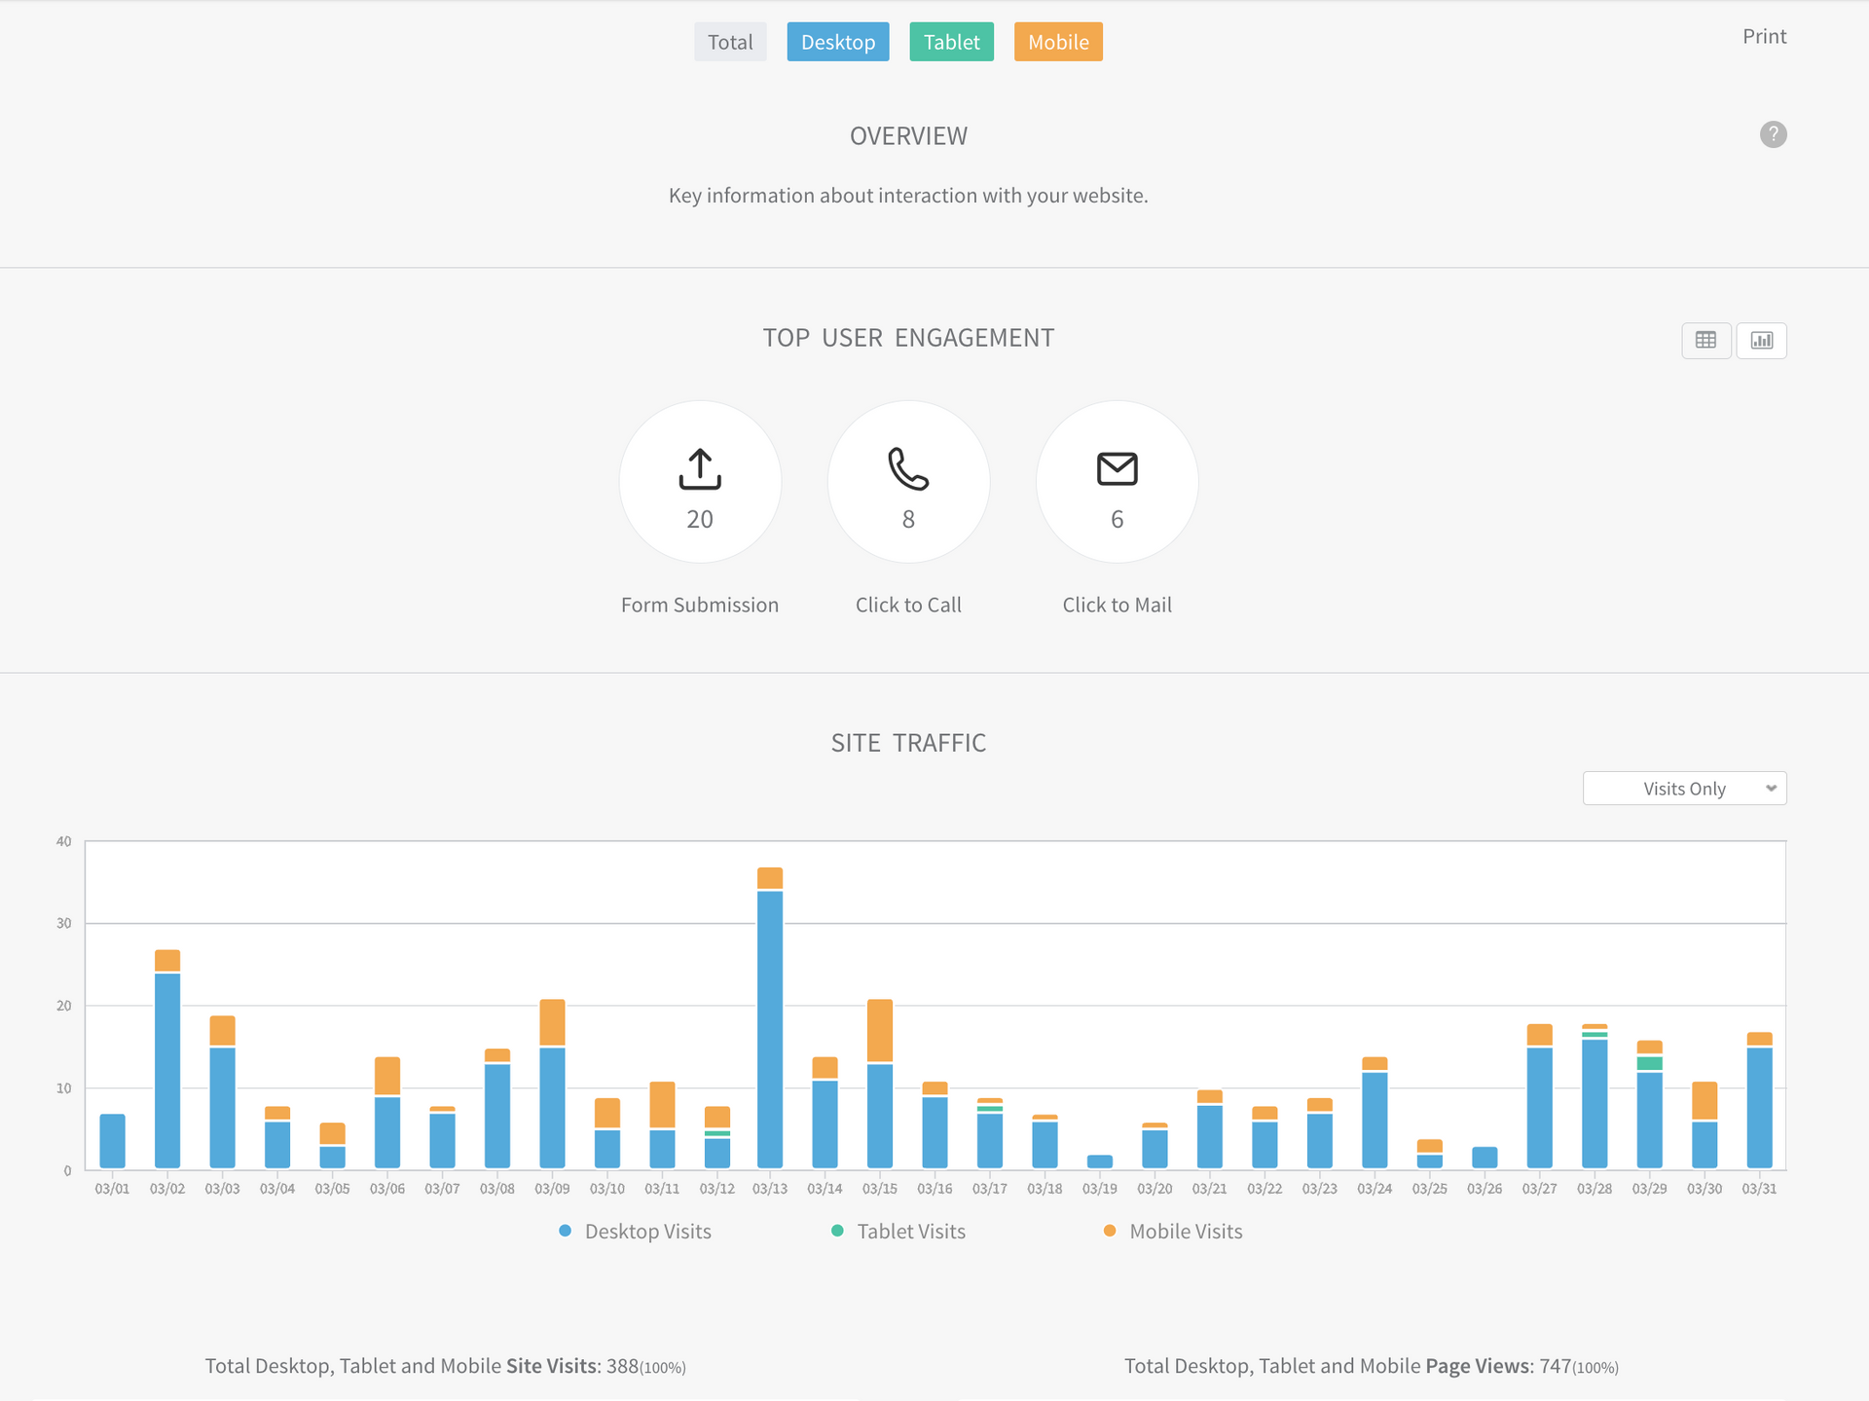Select the Tablet filter button

(951, 42)
